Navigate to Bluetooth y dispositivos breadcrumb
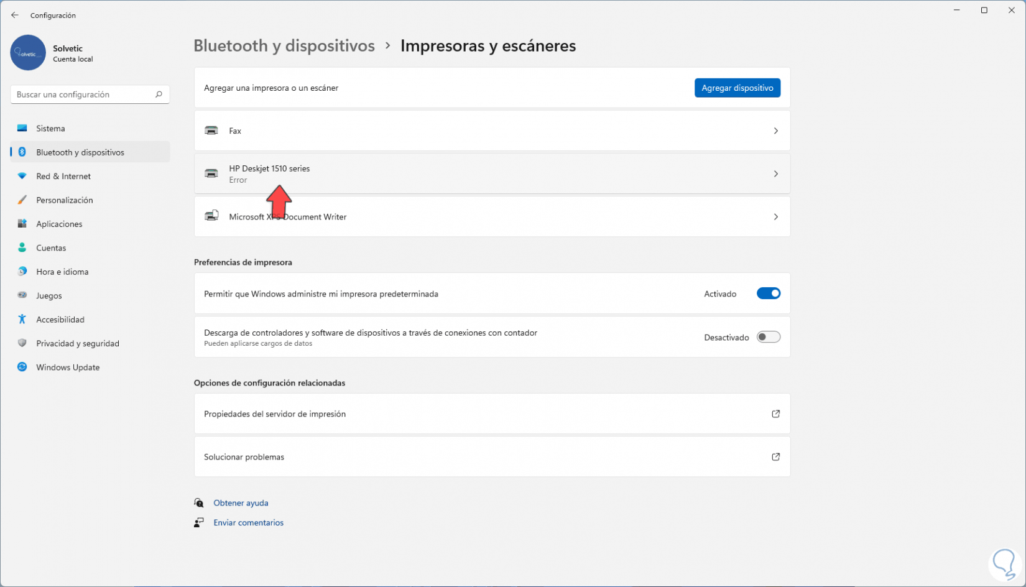 [284, 46]
